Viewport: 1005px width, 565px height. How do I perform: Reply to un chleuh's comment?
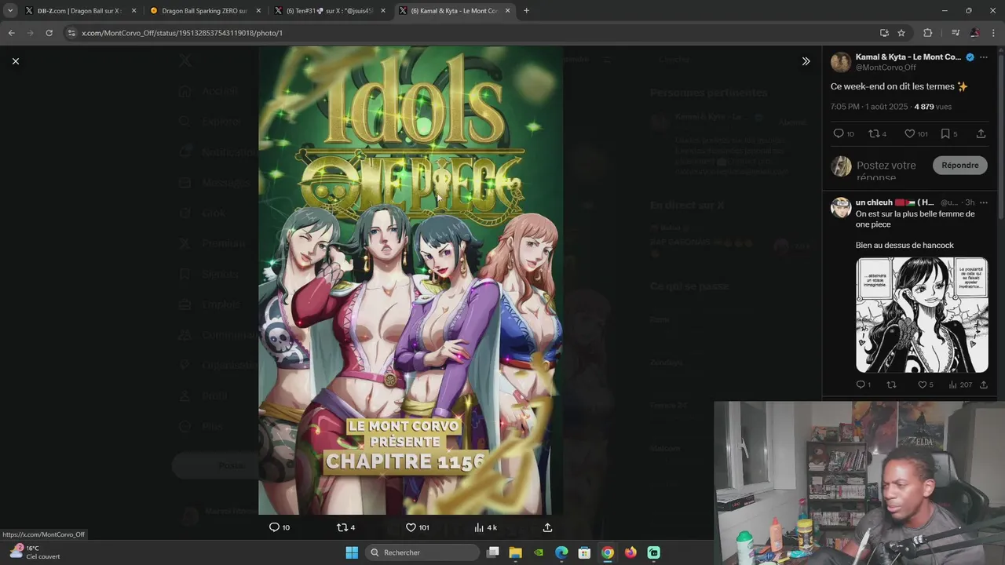[861, 385]
